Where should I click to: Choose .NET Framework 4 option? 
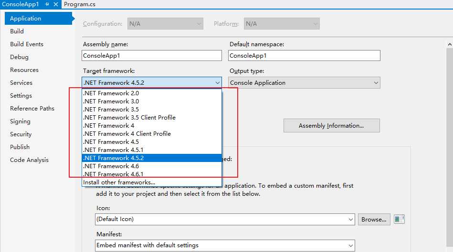152,125
